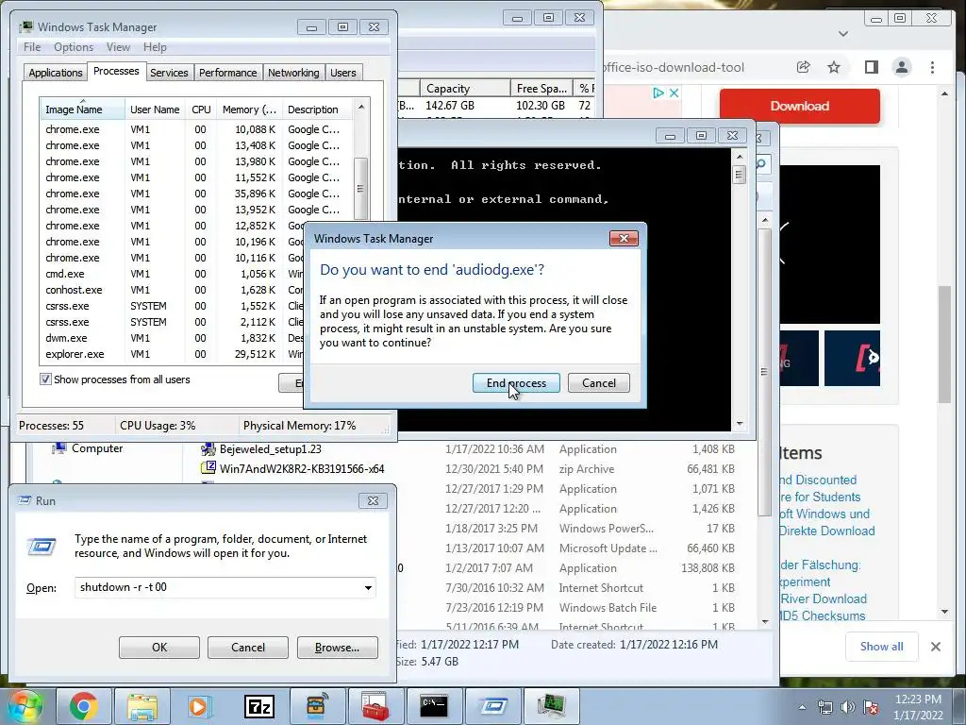The image size is (966, 725).
Task: Open the Chrome profile avatar
Action: (x=901, y=67)
